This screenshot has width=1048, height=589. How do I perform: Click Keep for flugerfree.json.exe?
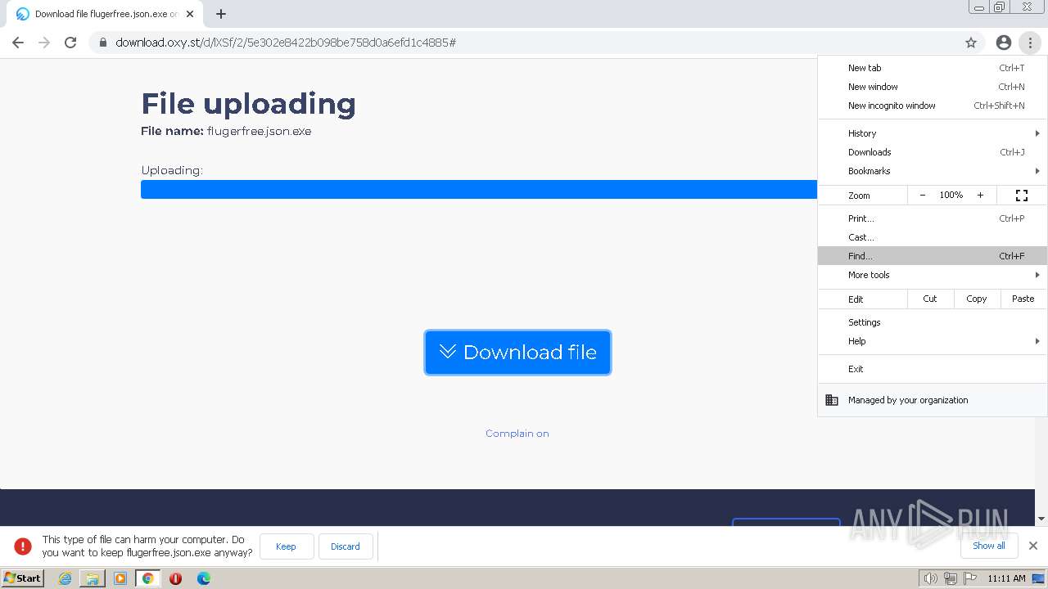coord(287,546)
